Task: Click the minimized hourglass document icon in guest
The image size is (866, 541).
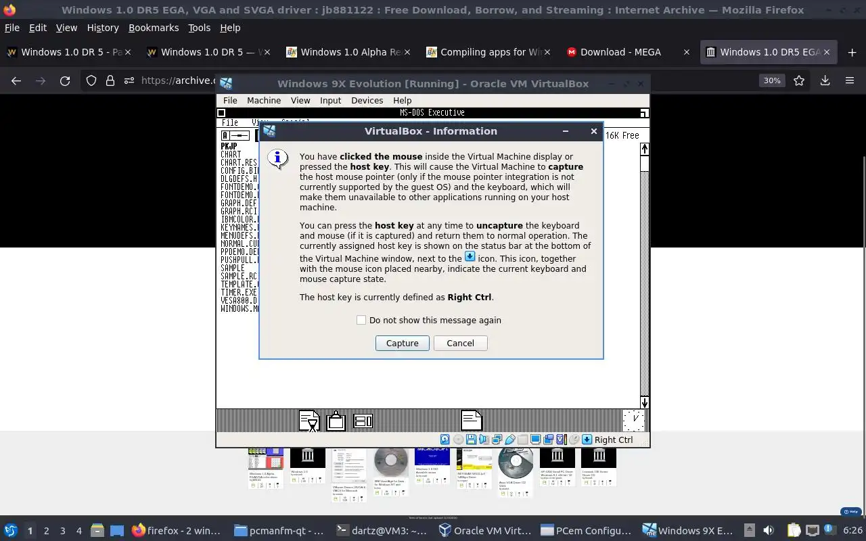Action: [309, 421]
